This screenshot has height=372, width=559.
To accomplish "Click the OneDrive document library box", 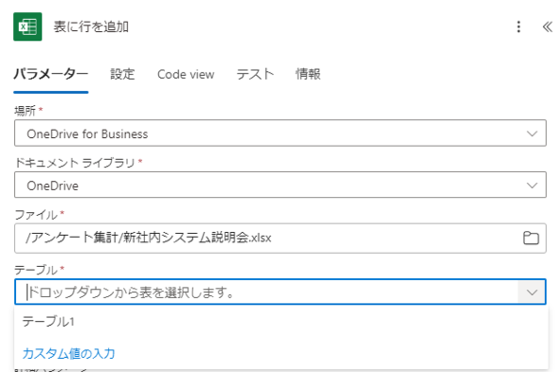I will click(280, 185).
